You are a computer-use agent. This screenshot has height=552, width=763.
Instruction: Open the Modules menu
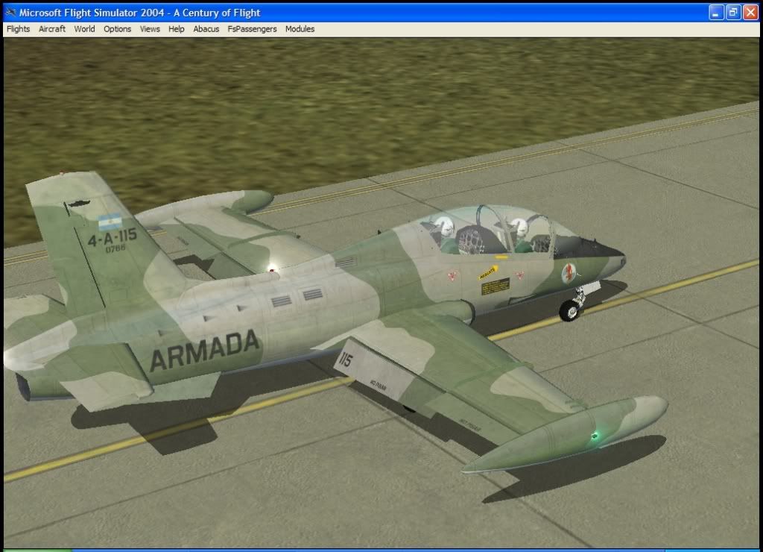click(300, 29)
